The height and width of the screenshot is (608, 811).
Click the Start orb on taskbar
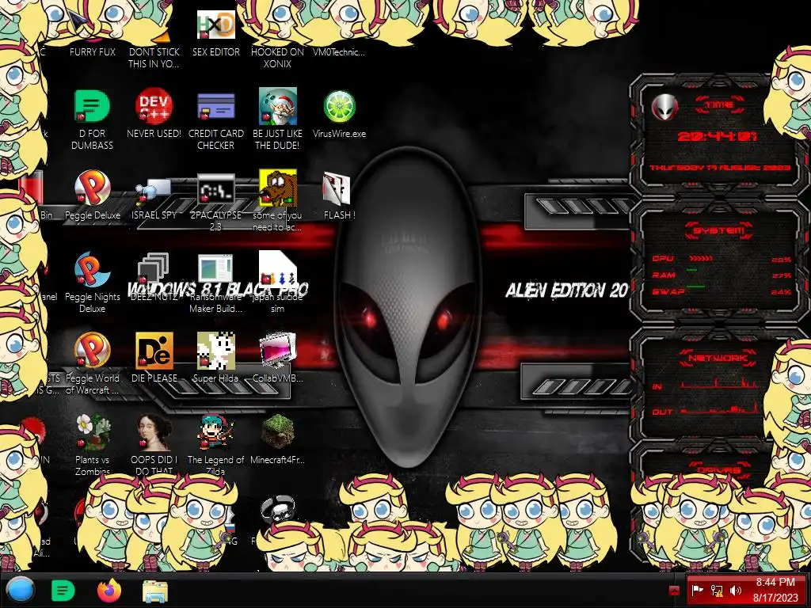(21, 590)
